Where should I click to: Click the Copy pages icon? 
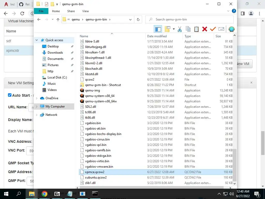[x=188, y=29]
